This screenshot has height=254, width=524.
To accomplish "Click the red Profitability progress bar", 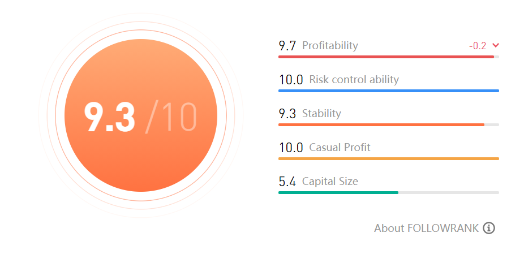I will pos(386,57).
